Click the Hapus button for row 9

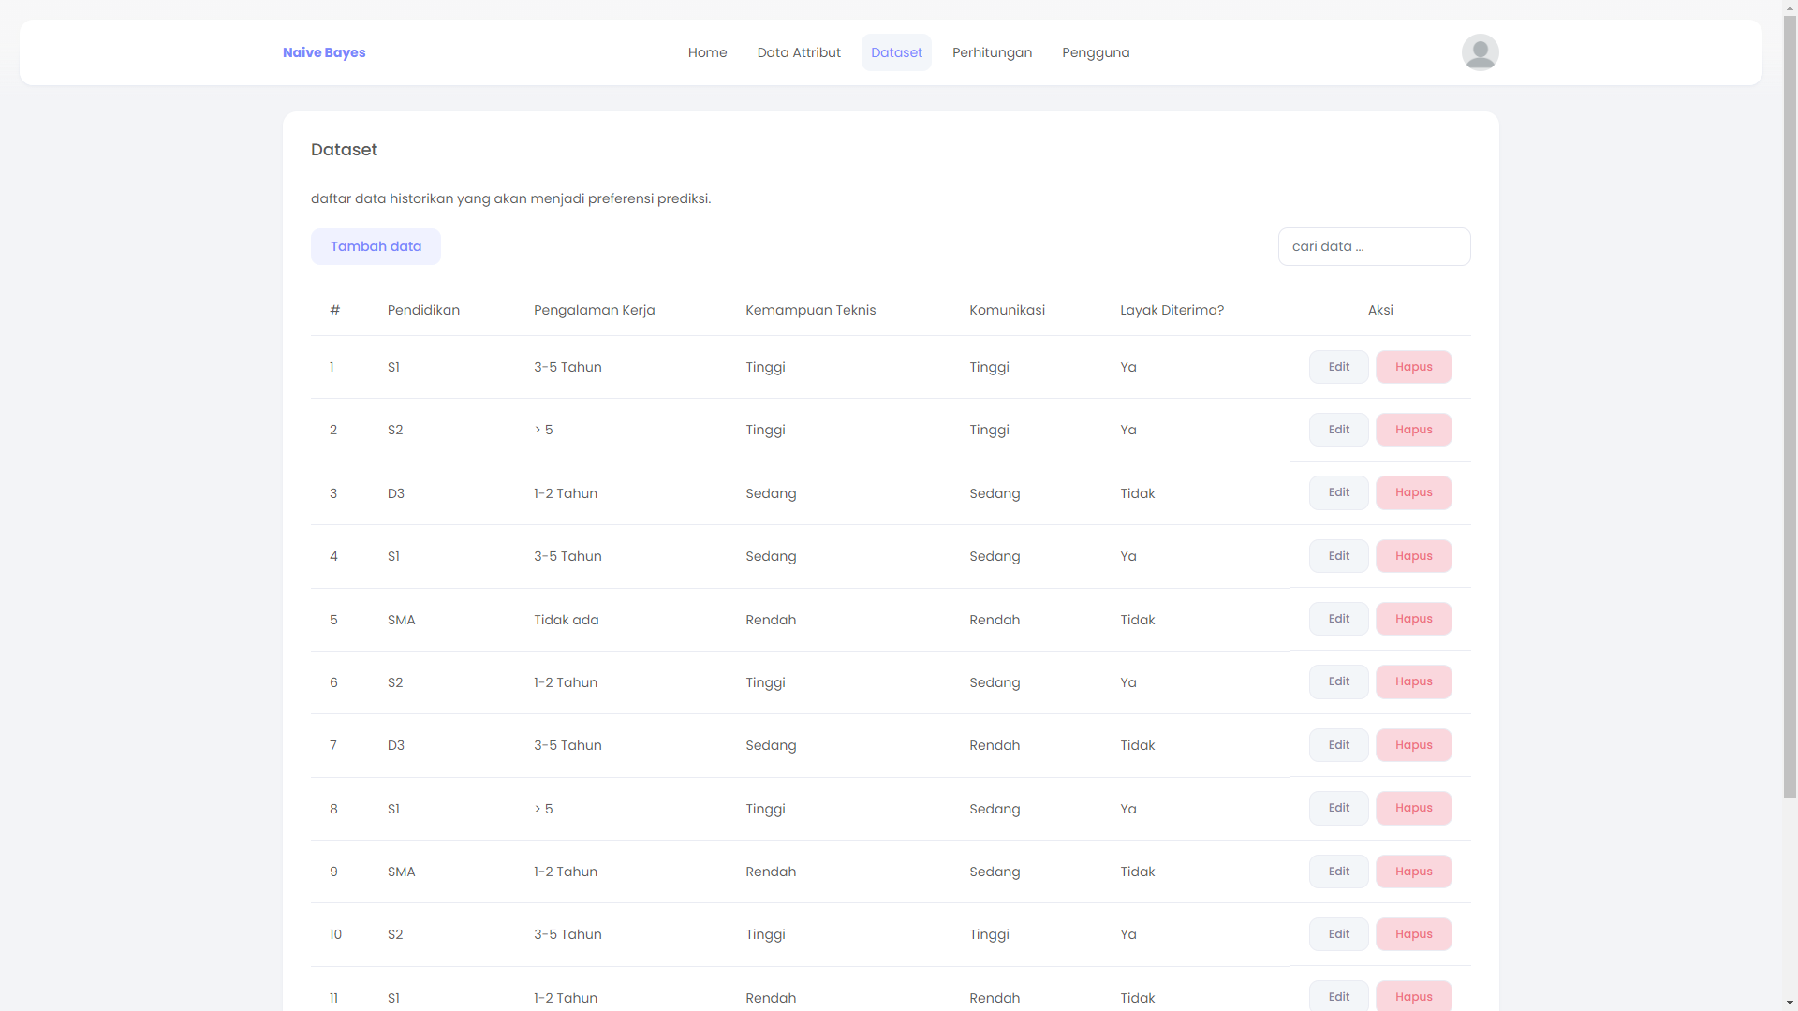click(x=1414, y=872)
